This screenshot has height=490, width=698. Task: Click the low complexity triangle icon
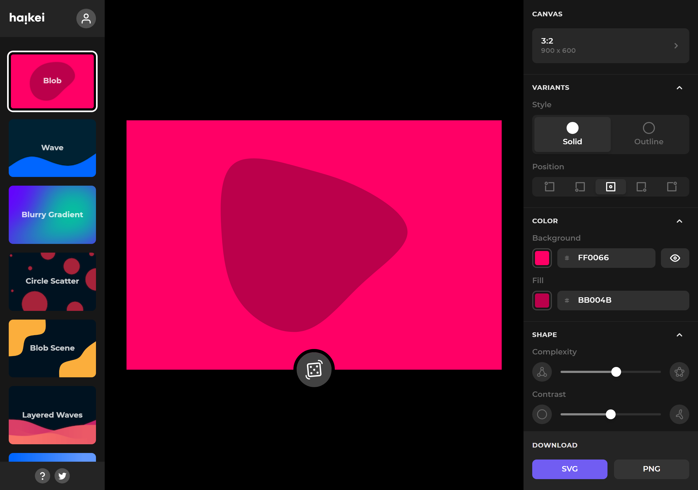coord(542,372)
